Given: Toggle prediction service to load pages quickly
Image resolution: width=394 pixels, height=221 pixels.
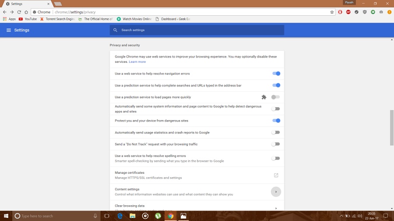Looking at the screenshot, I should (x=275, y=97).
